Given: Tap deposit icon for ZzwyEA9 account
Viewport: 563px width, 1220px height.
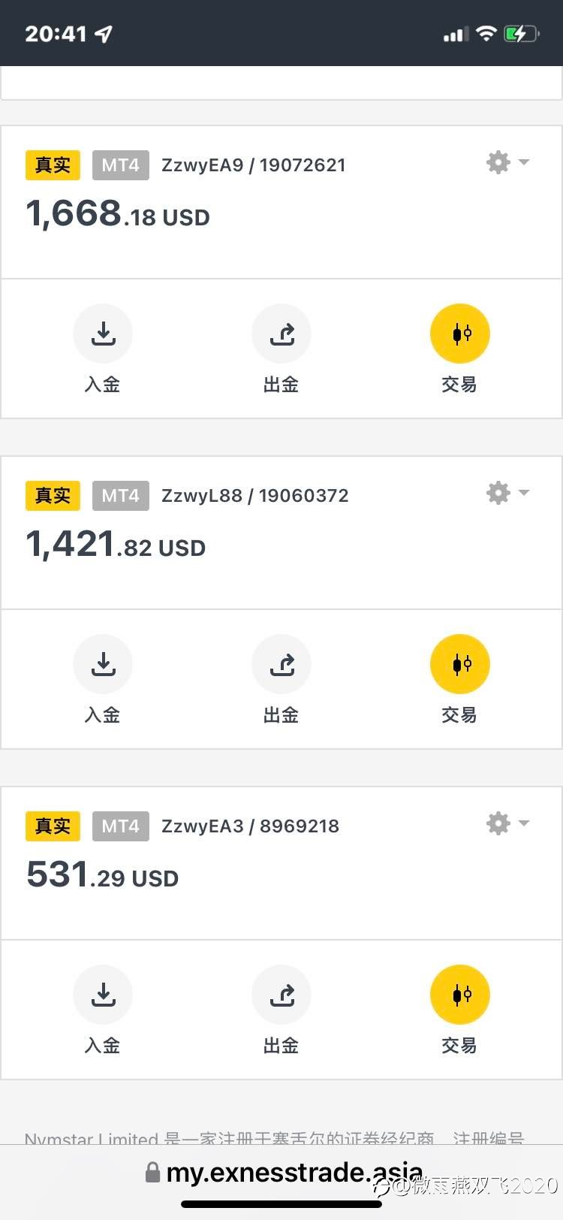Looking at the screenshot, I should pos(103,334).
